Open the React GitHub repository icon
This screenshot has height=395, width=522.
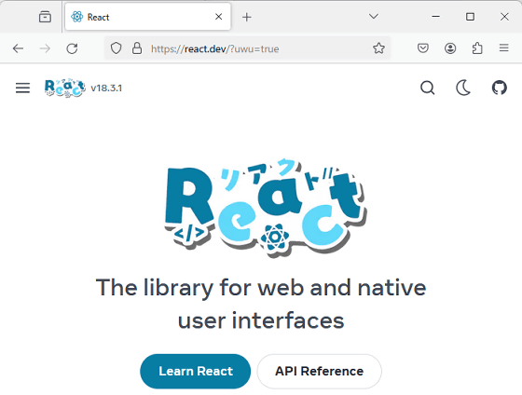coord(499,88)
